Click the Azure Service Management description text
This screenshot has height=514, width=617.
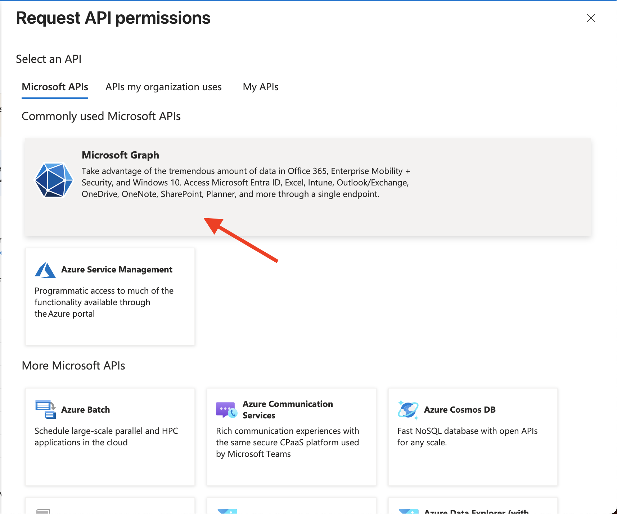(x=104, y=302)
